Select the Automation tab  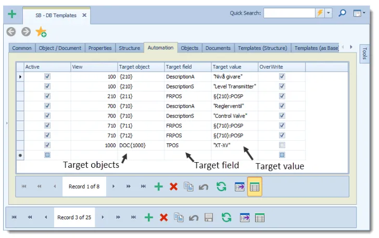click(x=160, y=48)
